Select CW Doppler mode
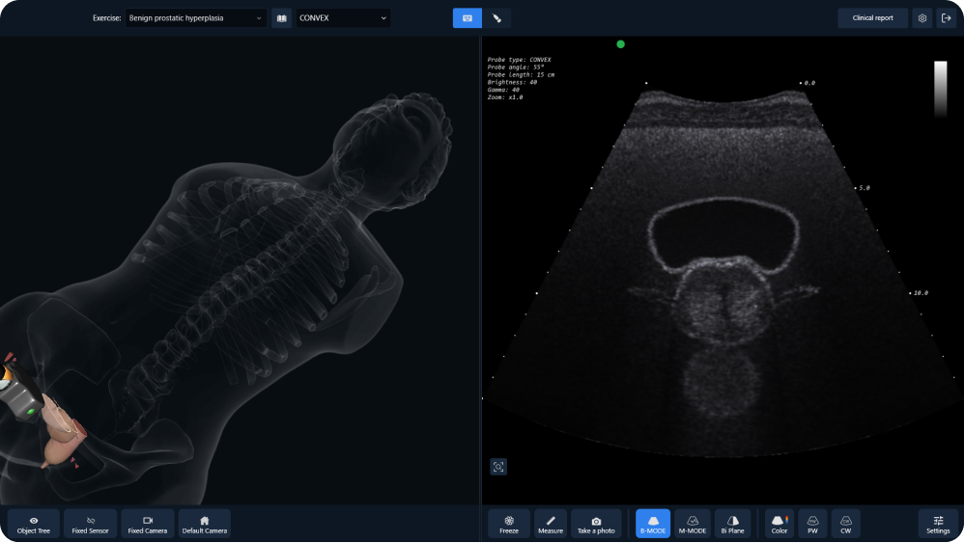964x543 pixels. tap(846, 524)
